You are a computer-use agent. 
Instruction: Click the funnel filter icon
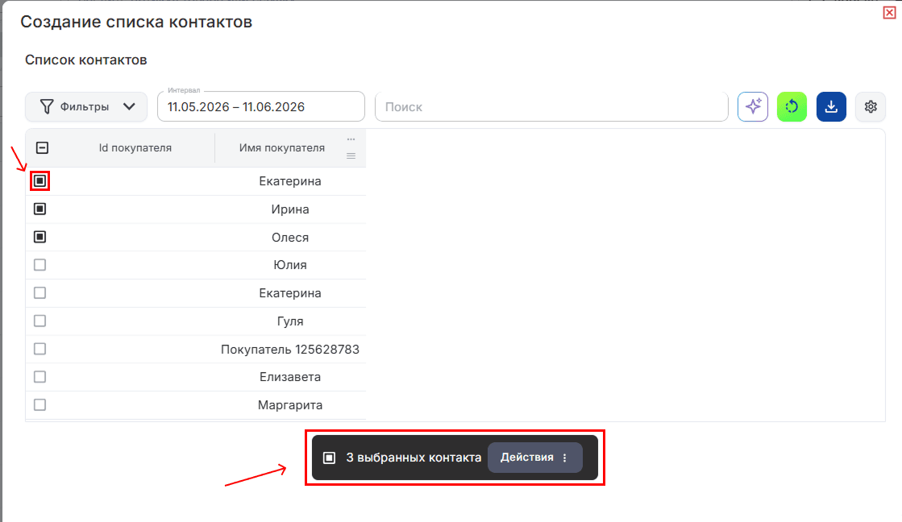47,106
